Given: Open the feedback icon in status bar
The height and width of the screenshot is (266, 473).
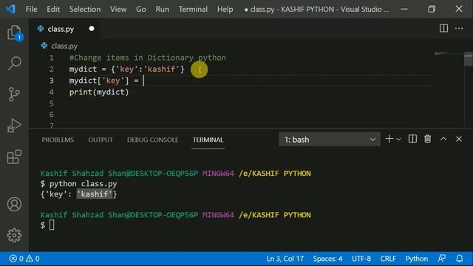Looking at the screenshot, I should pyautogui.click(x=442, y=259).
